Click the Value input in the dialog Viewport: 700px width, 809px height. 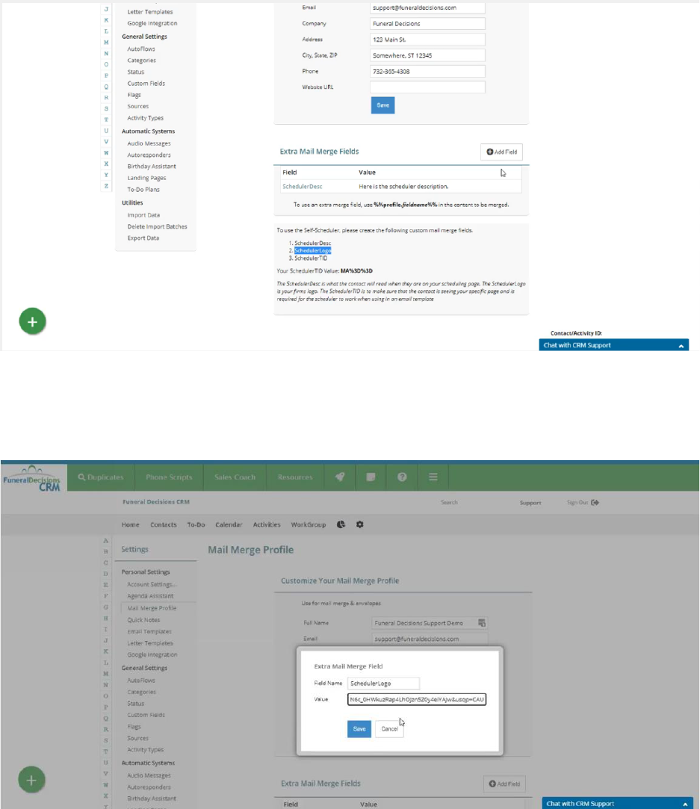tap(417, 700)
